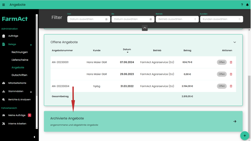Click Offen status for AN-20230001
This screenshot has height=141, width=251.
pos(222,62)
